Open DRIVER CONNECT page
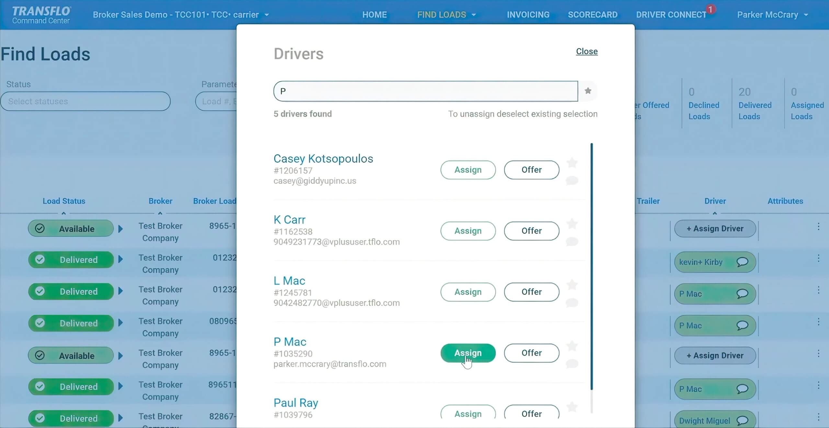 point(671,15)
